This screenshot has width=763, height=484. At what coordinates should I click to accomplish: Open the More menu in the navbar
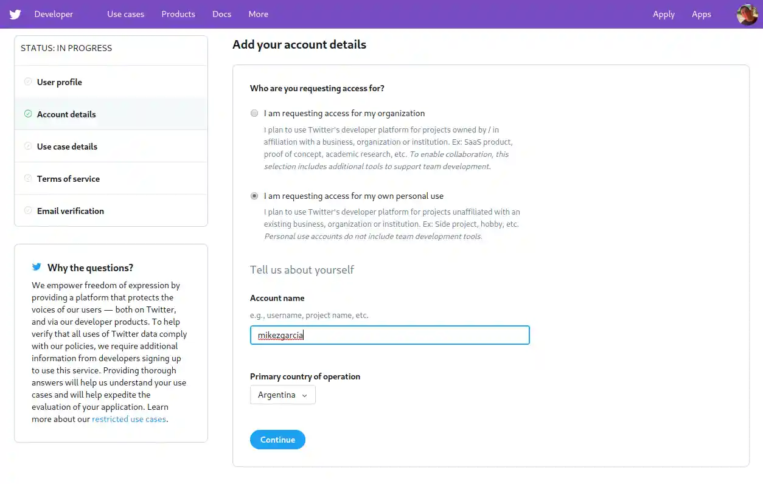pos(258,14)
